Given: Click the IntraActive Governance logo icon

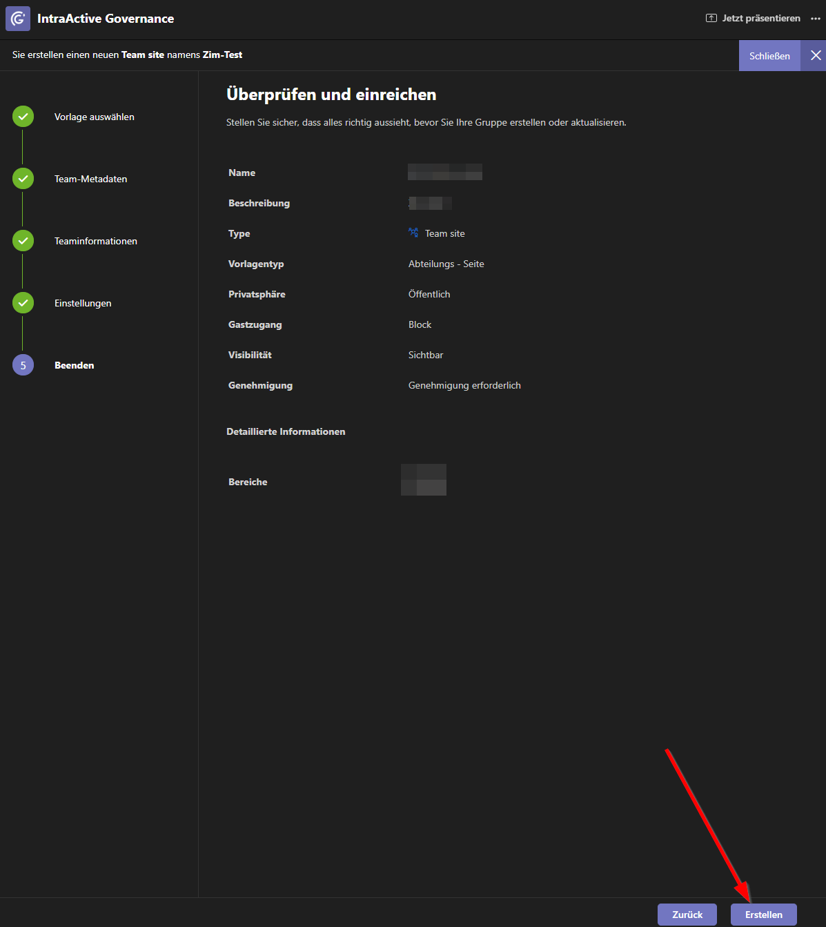Looking at the screenshot, I should (x=18, y=19).
